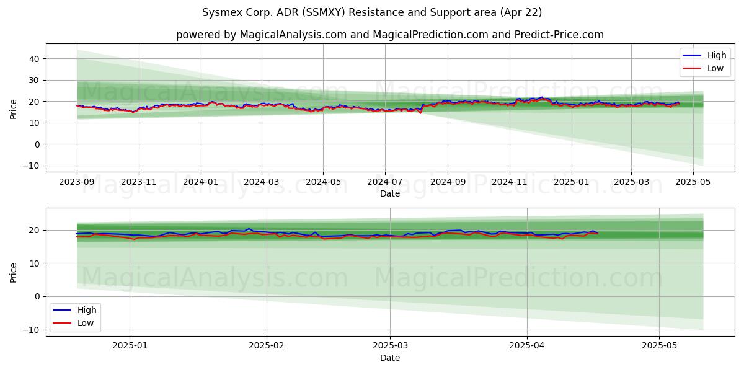Click the '2024-03' x-axis label

261,183
